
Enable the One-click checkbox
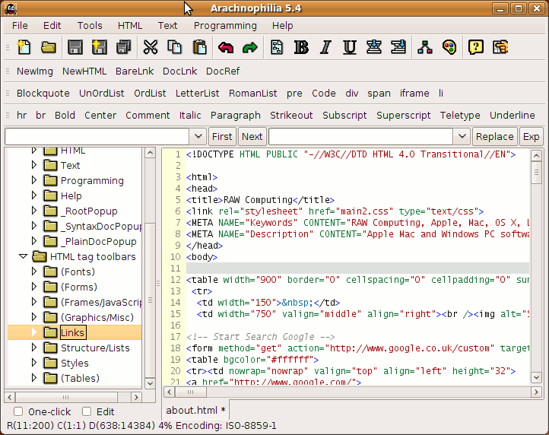tap(17, 411)
